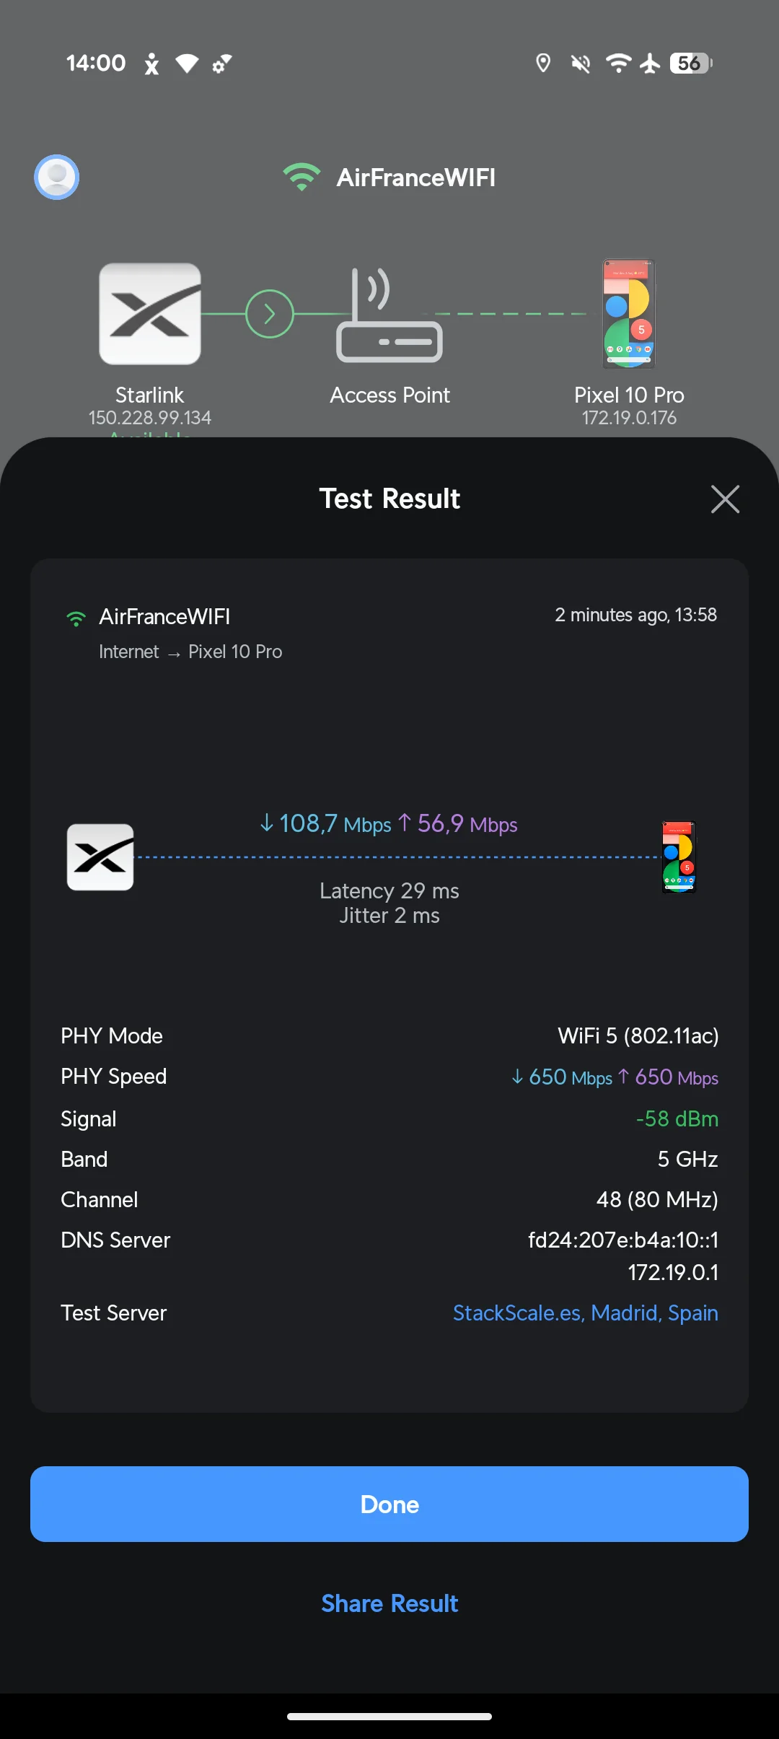Open the StackScale.es Madrid test server link
The height and width of the screenshot is (1739, 779).
[x=585, y=1313]
